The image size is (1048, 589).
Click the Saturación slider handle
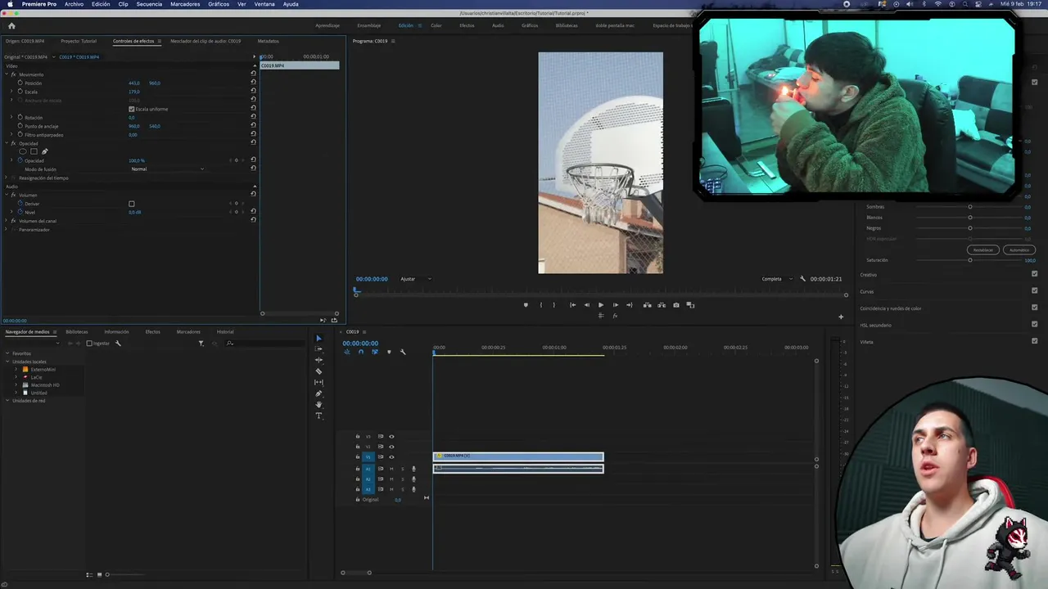970,260
